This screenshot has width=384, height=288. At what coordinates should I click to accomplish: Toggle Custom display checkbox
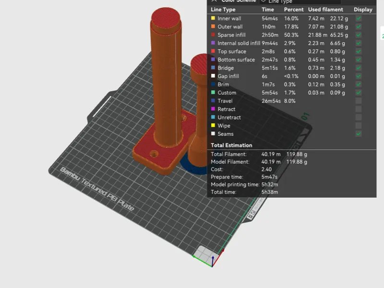[358, 93]
